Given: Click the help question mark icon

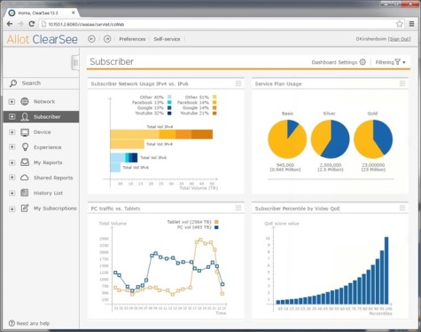Looking at the screenshot, I should pyautogui.click(x=12, y=323).
